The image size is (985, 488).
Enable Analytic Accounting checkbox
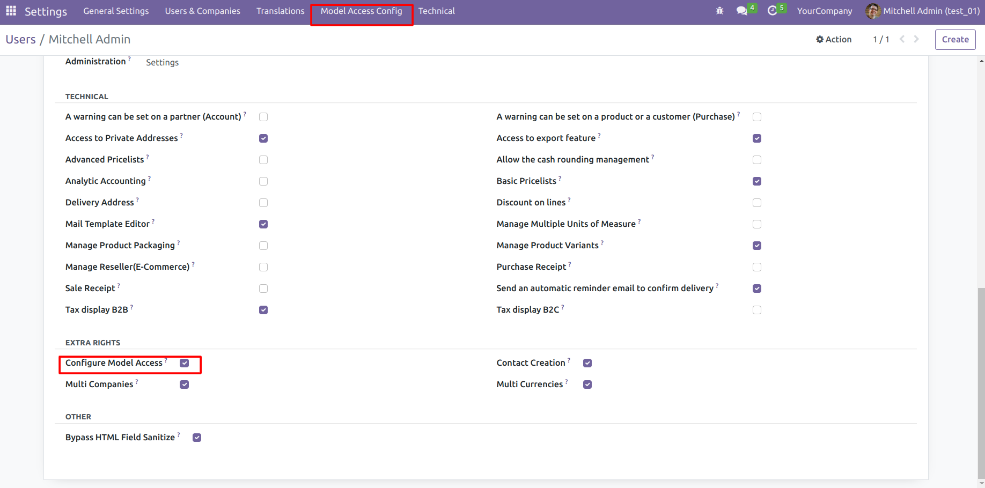263,181
